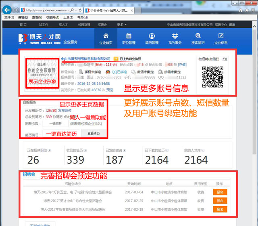The width and height of the screenshot is (258, 226).
Task: Click 报名 for the 2017-02-18 job fair
Action: point(220,209)
